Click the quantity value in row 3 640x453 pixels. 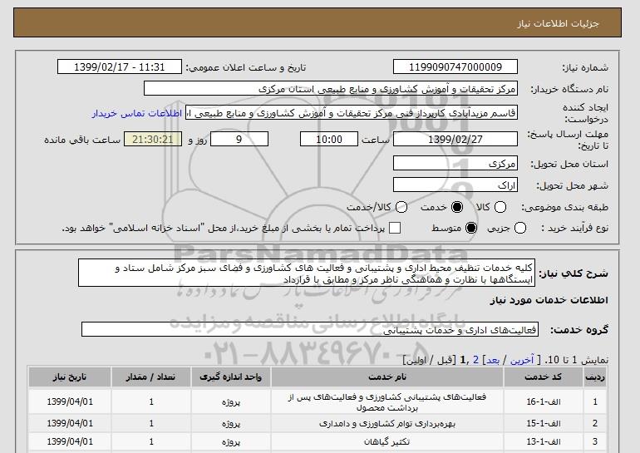point(151,441)
